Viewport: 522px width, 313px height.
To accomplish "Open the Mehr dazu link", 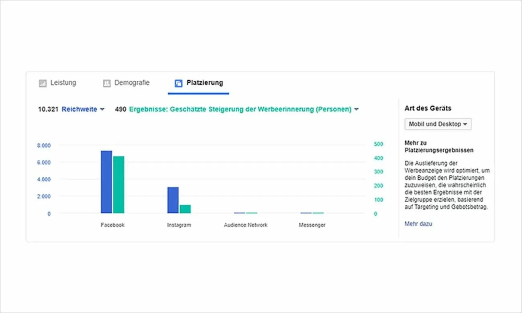I will click(418, 224).
